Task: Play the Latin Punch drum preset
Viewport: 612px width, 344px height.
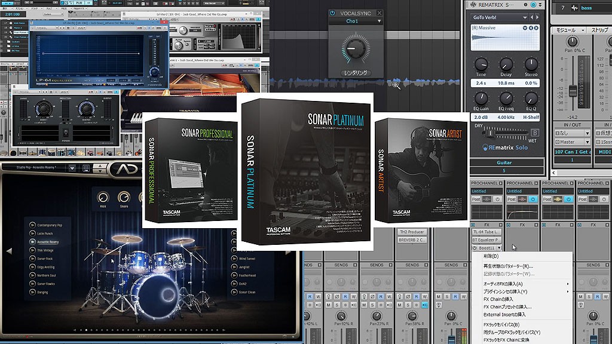Action: coord(32,234)
